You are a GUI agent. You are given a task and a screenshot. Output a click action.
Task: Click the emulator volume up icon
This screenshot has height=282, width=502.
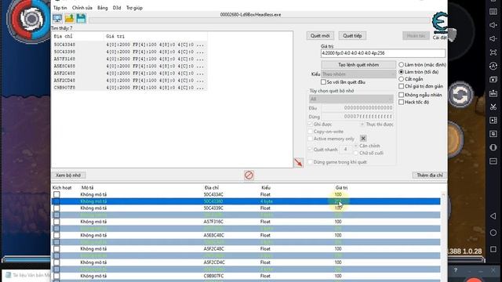(x=493, y=25)
